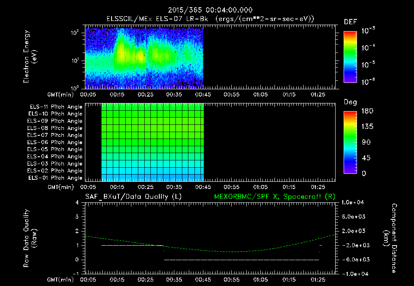Click the ELS-04 Pitch Angle label

pos(55,156)
